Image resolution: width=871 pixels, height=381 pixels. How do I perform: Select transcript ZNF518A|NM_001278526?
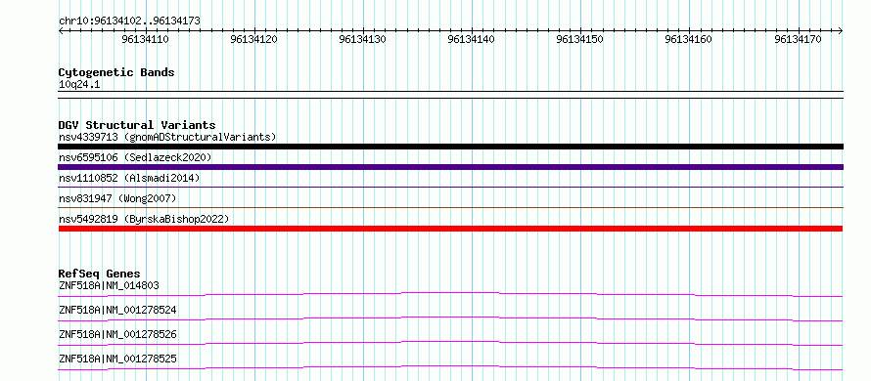pyautogui.click(x=117, y=334)
